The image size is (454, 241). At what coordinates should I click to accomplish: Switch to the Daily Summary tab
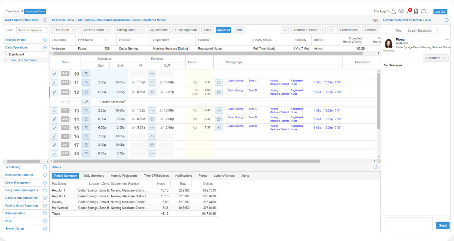pyautogui.click(x=94, y=176)
